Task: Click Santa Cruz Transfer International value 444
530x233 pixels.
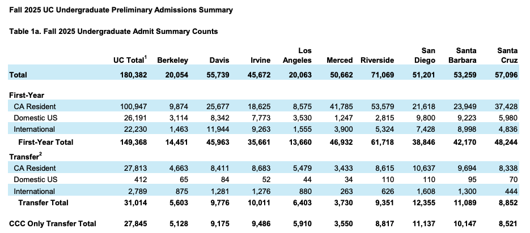Action: click(511, 192)
